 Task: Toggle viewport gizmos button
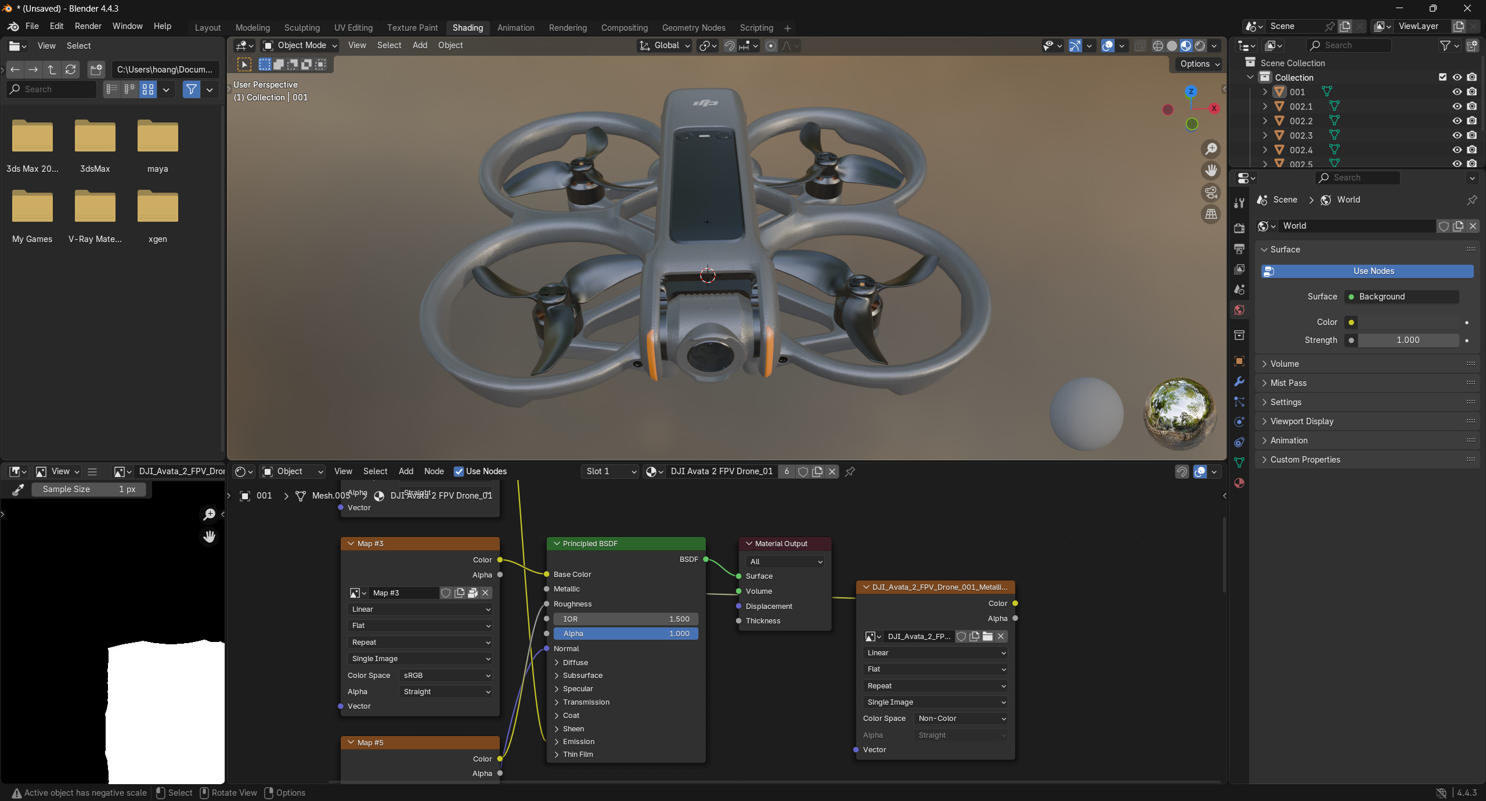(1075, 46)
